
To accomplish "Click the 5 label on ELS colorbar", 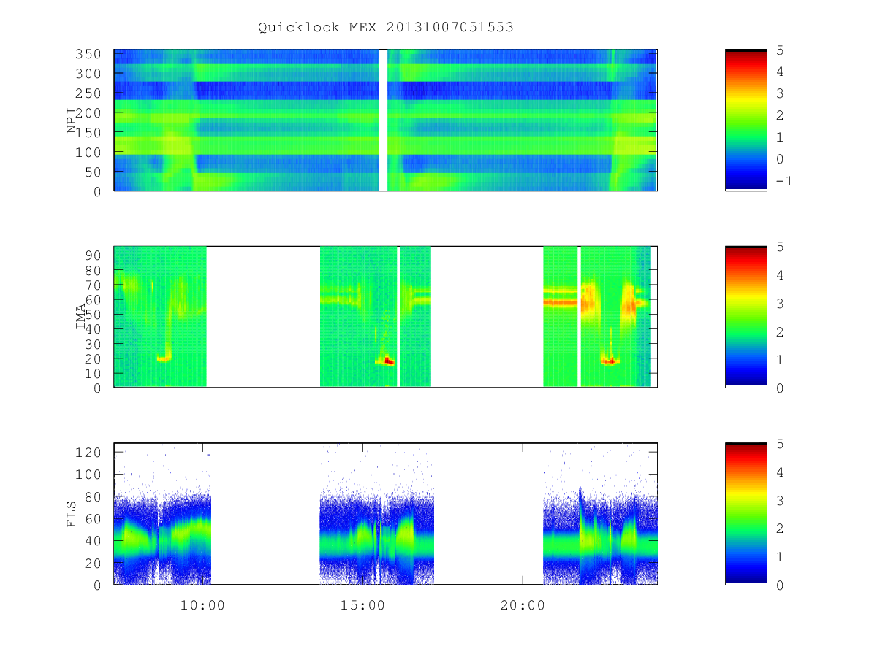I will tap(779, 444).
